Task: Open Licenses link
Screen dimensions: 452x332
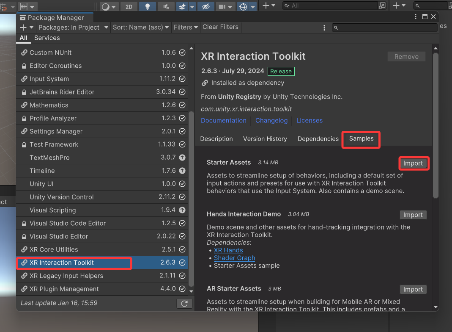Action: click(310, 120)
